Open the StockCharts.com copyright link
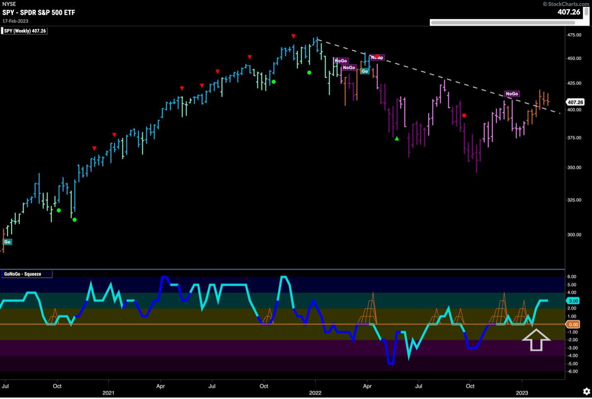This screenshot has height=399, width=592. [x=566, y=4]
